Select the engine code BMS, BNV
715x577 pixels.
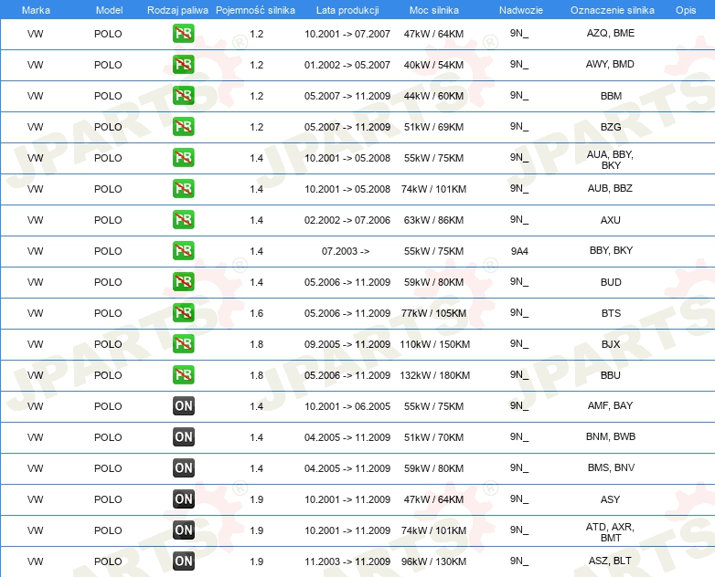611,467
